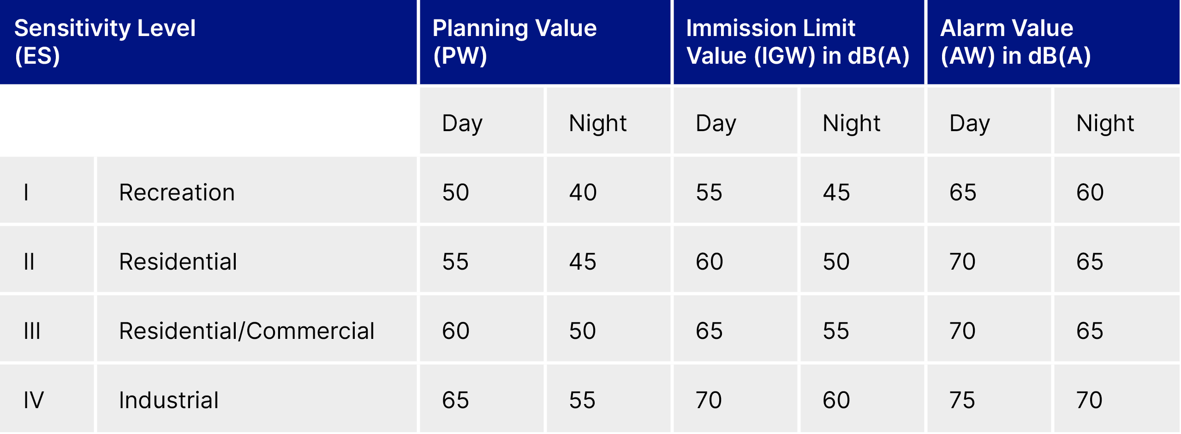This screenshot has width=1181, height=434.
Task: Select the Planning Value (PW) header cell
Action: tap(514, 42)
